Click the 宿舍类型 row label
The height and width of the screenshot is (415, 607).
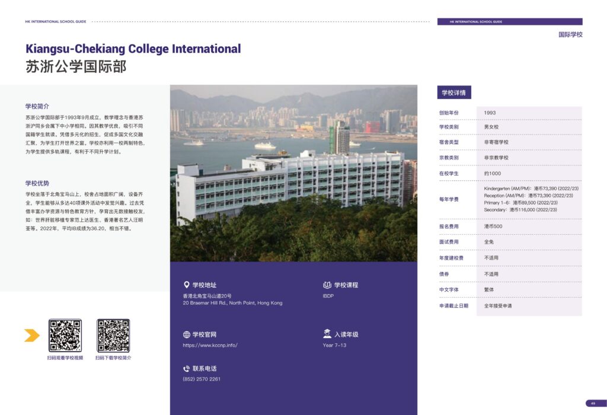tap(449, 142)
